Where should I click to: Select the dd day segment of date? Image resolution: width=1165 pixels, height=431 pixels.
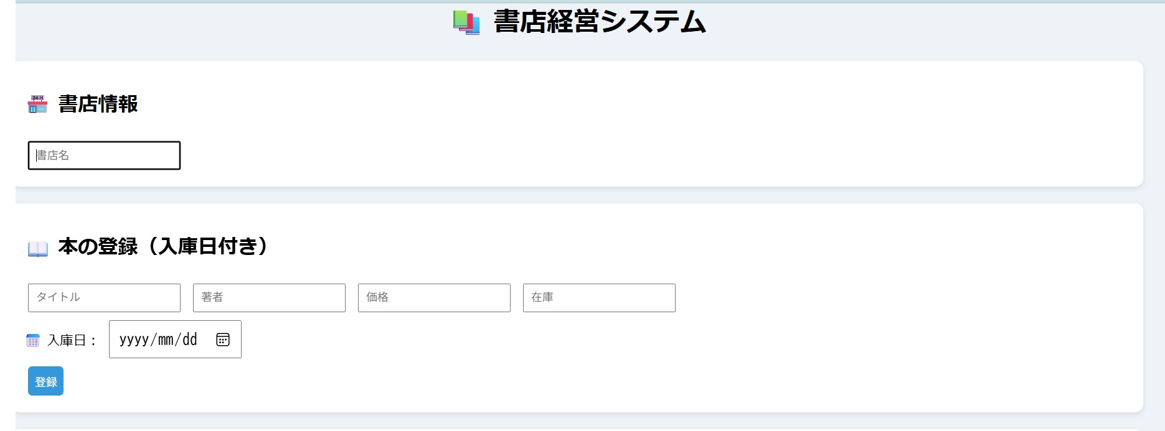tap(190, 340)
